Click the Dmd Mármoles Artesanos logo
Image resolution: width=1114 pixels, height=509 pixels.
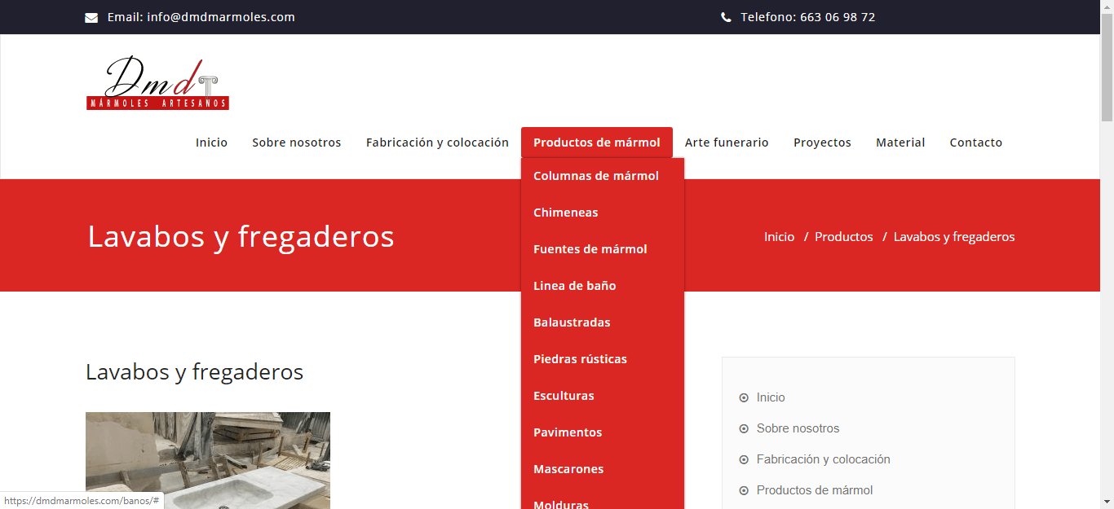157,83
